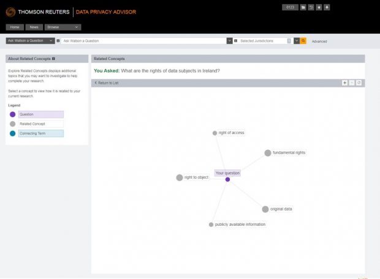
Task: Reset the concept map view
Action: click(x=359, y=83)
